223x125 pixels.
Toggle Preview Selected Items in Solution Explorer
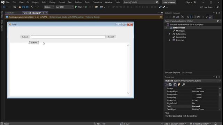coord(210,17)
